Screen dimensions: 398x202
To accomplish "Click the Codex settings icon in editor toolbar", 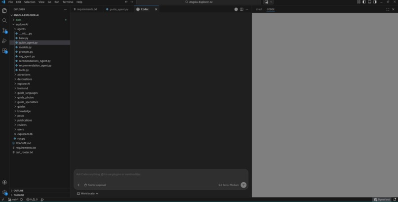I will click(x=236, y=9).
